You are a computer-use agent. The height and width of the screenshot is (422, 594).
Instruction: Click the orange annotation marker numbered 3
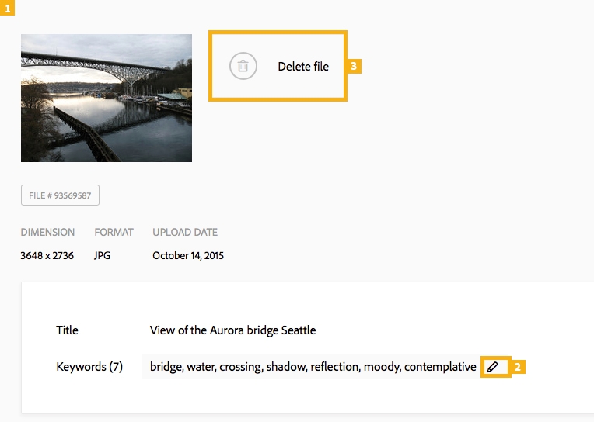coord(354,67)
